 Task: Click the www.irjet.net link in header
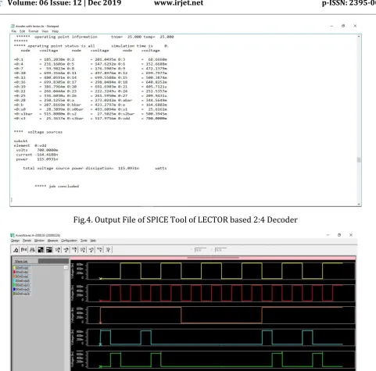(178, 3)
